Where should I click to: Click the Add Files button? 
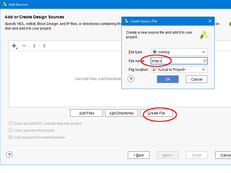(87, 113)
